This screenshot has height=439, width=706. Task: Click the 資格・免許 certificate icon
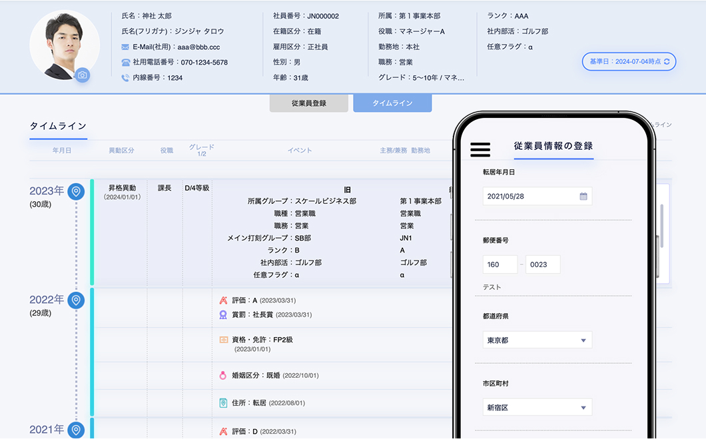tap(223, 339)
